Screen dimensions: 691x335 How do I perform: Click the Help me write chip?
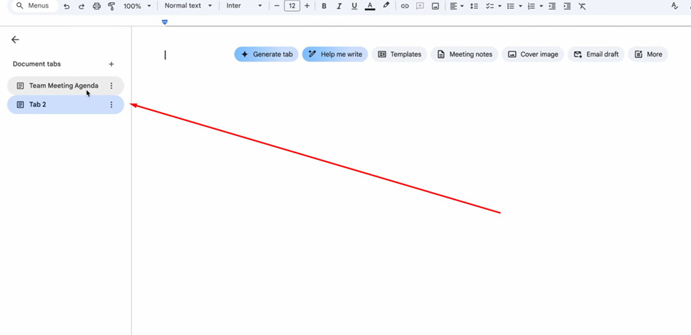(x=335, y=54)
